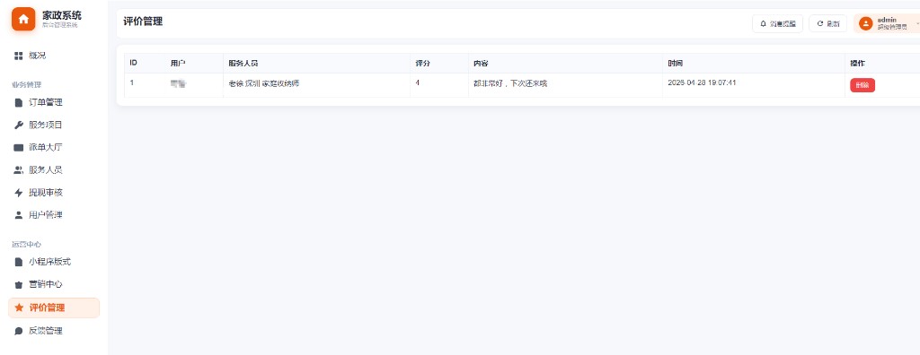Click the 派单大厅 icon in sidebar
Screen dimensions: 920x355
click(x=18, y=148)
